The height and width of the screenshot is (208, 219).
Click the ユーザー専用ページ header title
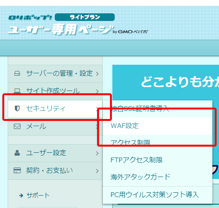61,30
